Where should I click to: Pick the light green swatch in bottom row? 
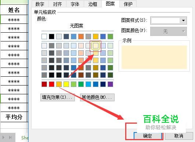73,84
